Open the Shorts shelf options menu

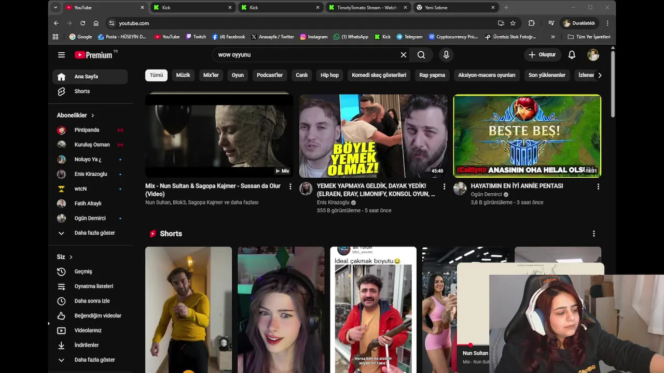(594, 234)
